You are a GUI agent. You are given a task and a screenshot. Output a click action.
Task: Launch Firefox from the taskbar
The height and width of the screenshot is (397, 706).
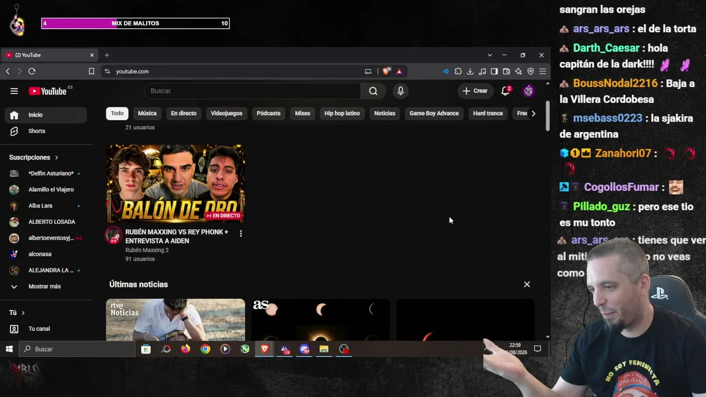point(185,349)
